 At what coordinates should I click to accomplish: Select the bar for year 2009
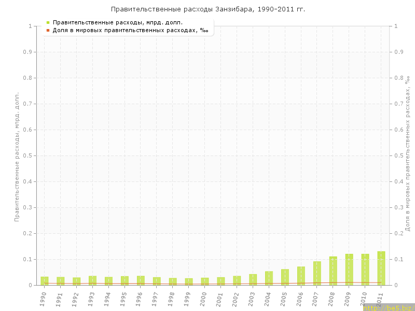349,270
